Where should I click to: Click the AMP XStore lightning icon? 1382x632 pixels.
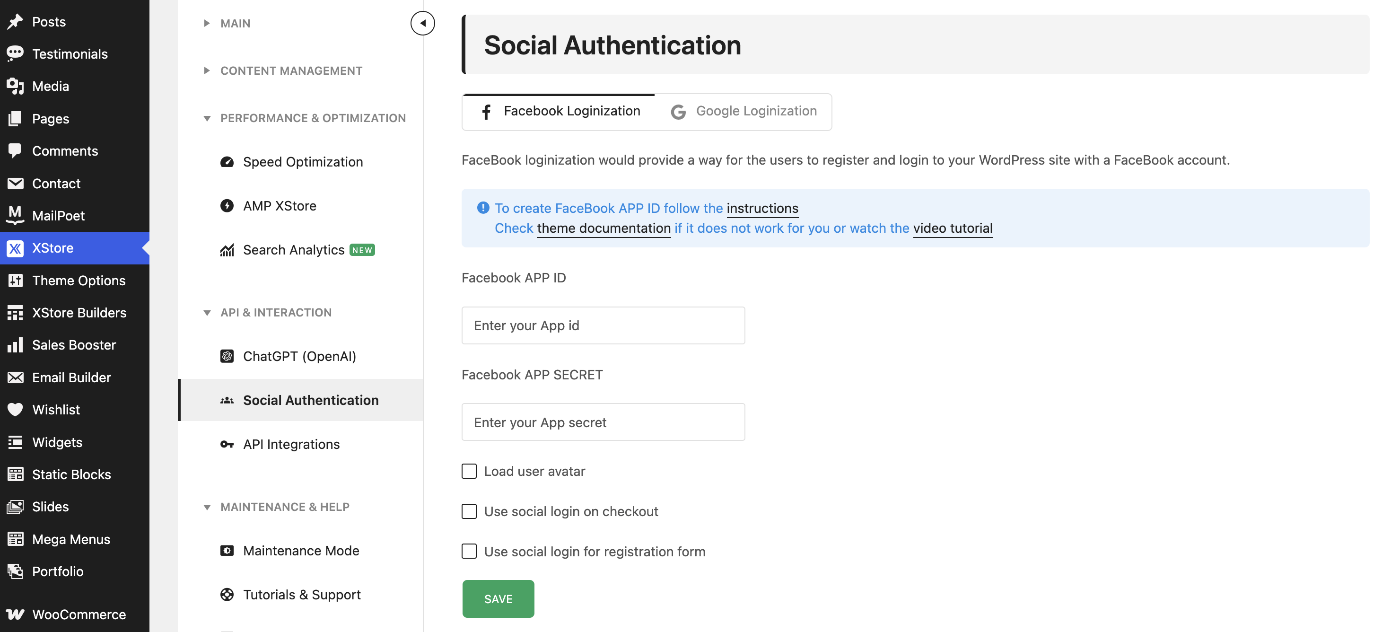click(x=227, y=206)
